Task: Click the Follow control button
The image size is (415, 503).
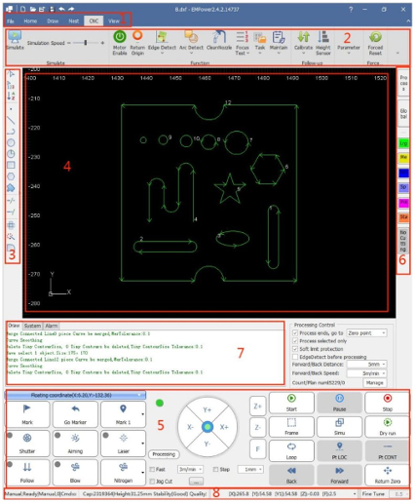Action: coord(27,472)
